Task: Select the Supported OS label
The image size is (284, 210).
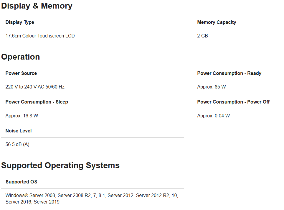Action: (22, 182)
